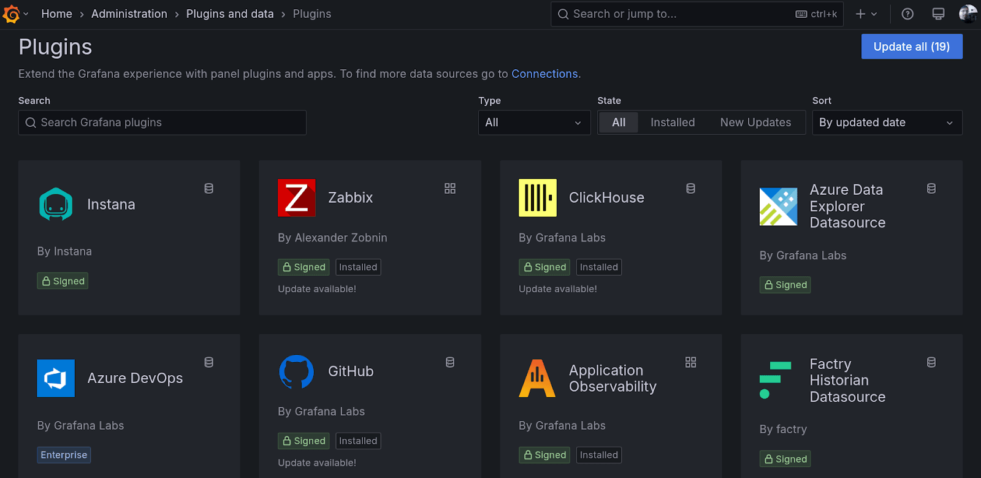Click By Alexander Zobnin author text
This screenshot has width=981, height=478.
click(x=332, y=238)
